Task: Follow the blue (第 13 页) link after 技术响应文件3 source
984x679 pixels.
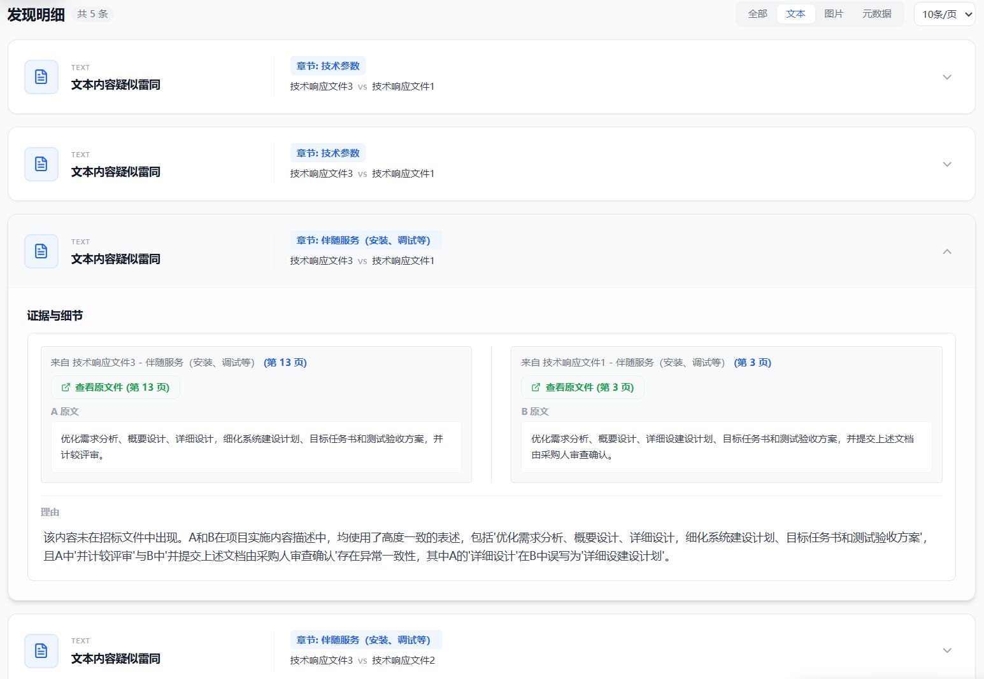Action: click(x=285, y=363)
